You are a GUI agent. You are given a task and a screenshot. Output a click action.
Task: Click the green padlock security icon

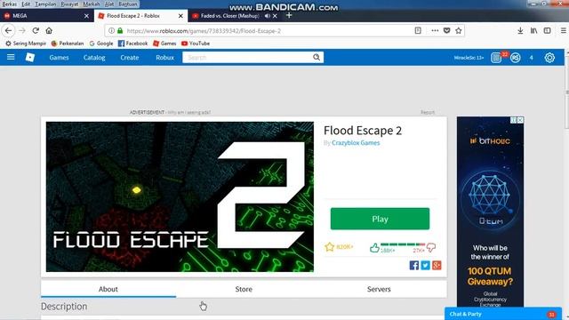pyautogui.click(x=120, y=31)
